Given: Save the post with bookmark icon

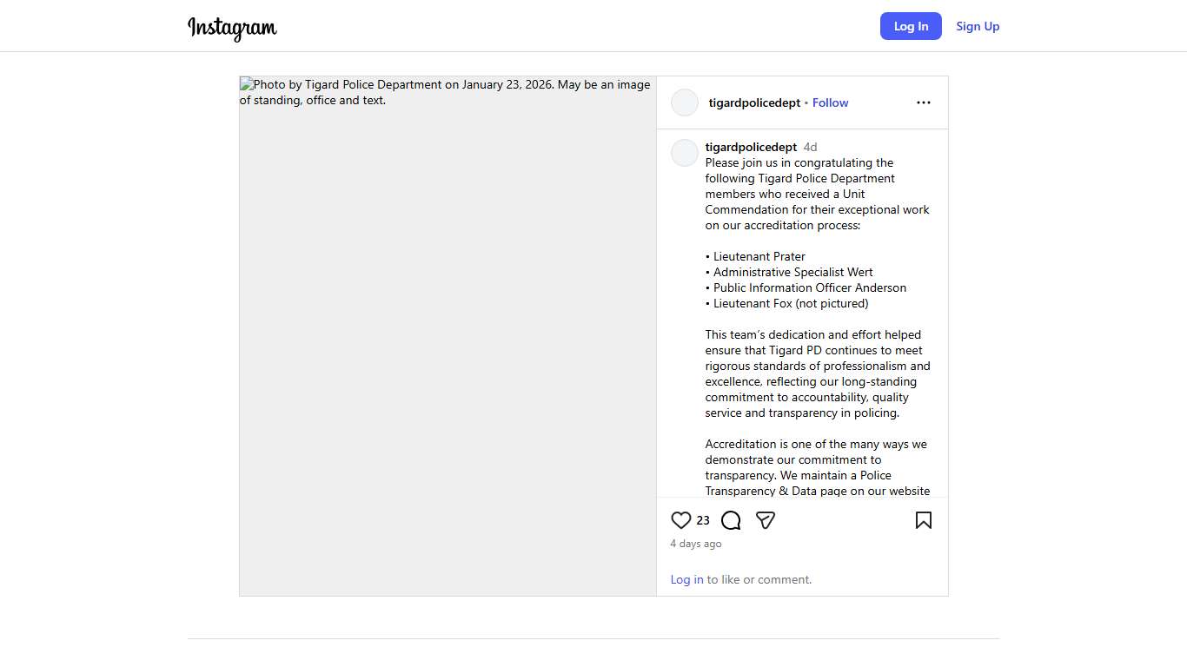Looking at the screenshot, I should (923, 520).
